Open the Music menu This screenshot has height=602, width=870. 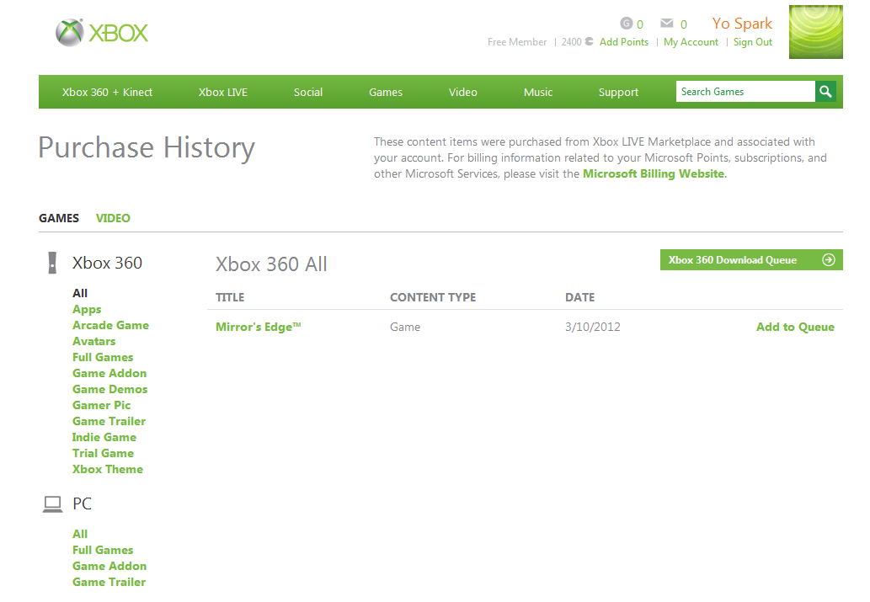pos(538,92)
